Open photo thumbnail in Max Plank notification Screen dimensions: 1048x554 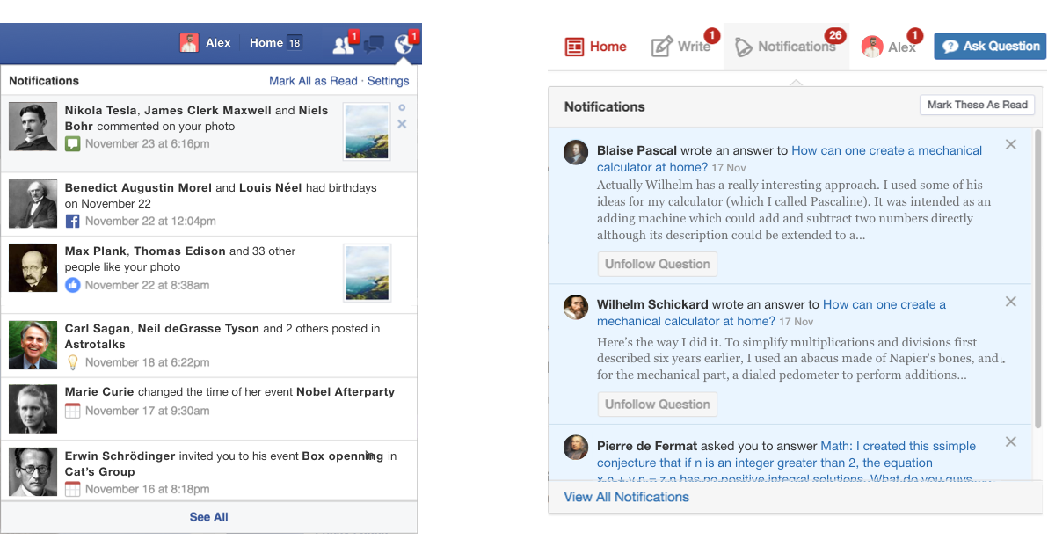click(367, 273)
